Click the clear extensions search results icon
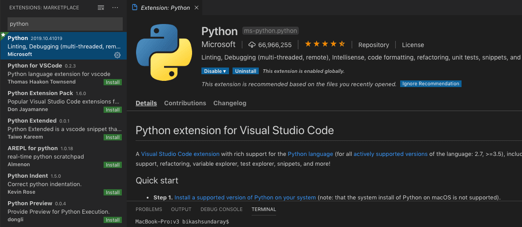 (101, 8)
